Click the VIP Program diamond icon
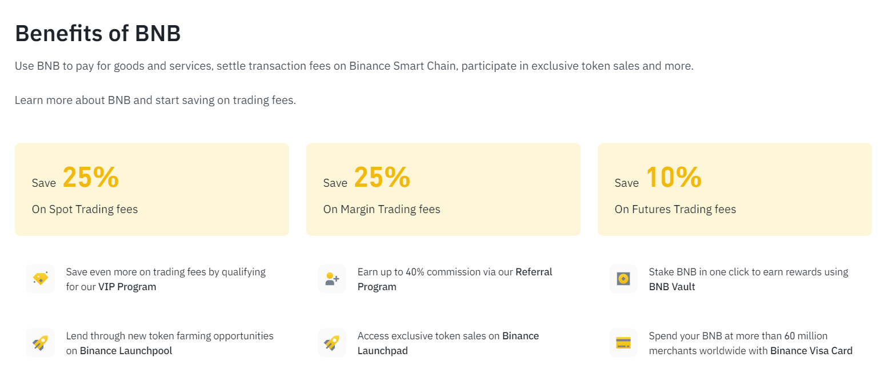 (x=41, y=279)
